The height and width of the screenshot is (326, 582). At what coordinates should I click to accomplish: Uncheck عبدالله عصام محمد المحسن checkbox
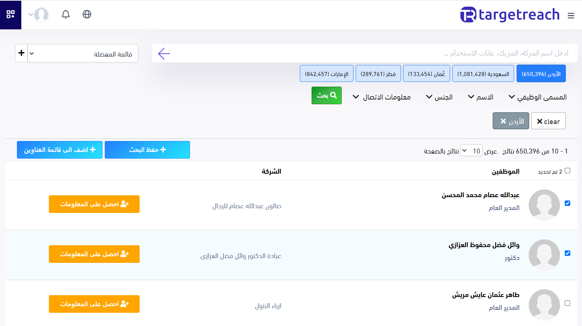(x=567, y=203)
